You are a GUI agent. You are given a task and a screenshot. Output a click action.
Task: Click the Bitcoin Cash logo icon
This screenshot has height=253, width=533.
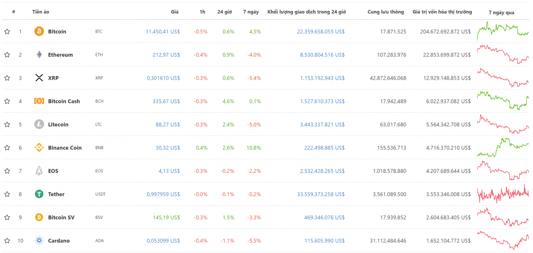39,101
